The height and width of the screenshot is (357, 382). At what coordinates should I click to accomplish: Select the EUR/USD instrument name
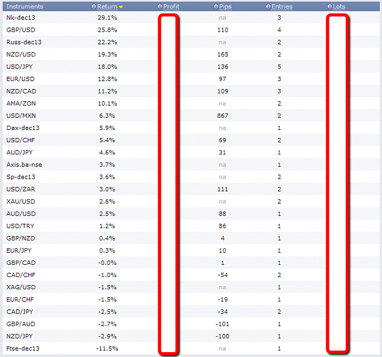click(20, 79)
